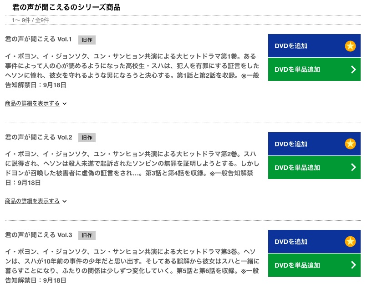This screenshot has height=289, width=367.
Task: Click the chevron beside Vol.1 details link
Action: (65, 104)
